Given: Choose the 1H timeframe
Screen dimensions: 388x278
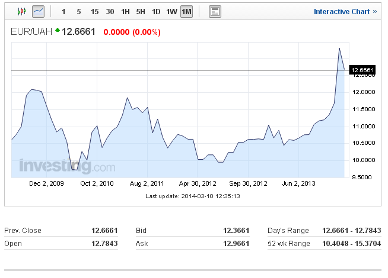Looking at the screenshot, I should click(x=125, y=12).
